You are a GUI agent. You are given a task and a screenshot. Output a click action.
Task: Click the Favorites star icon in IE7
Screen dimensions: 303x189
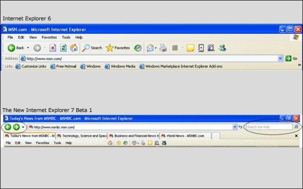coord(118,143)
